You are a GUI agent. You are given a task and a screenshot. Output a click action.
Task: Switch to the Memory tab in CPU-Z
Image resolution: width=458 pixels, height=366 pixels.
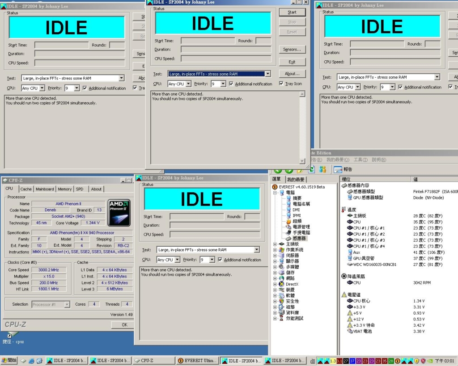tap(64, 189)
